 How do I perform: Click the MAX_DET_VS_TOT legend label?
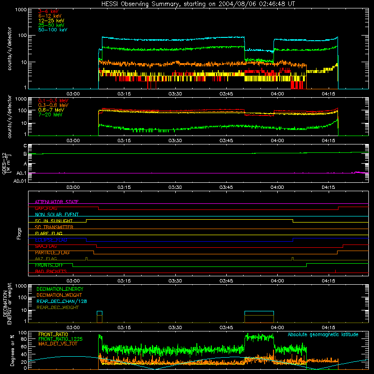(58, 344)
